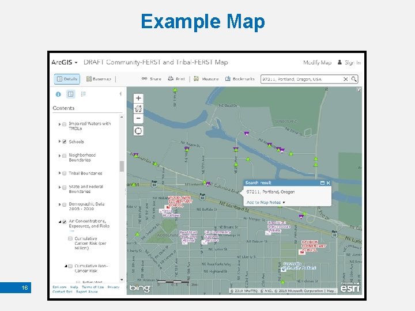Open the Privacy footer link
The width and height of the screenshot is (415, 311).
coord(114,287)
